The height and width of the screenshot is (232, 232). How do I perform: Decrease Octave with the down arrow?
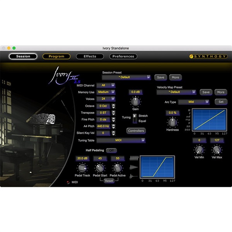tap(113, 107)
